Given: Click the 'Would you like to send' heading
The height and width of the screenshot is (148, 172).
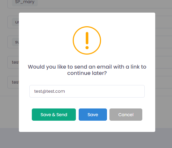Looking at the screenshot, I should click(x=87, y=70).
